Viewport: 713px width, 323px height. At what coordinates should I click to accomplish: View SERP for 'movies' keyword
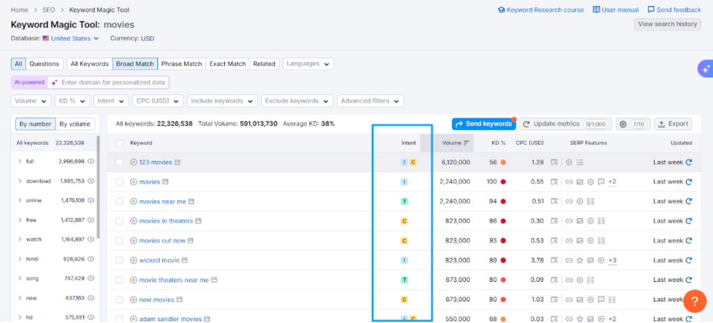point(166,182)
